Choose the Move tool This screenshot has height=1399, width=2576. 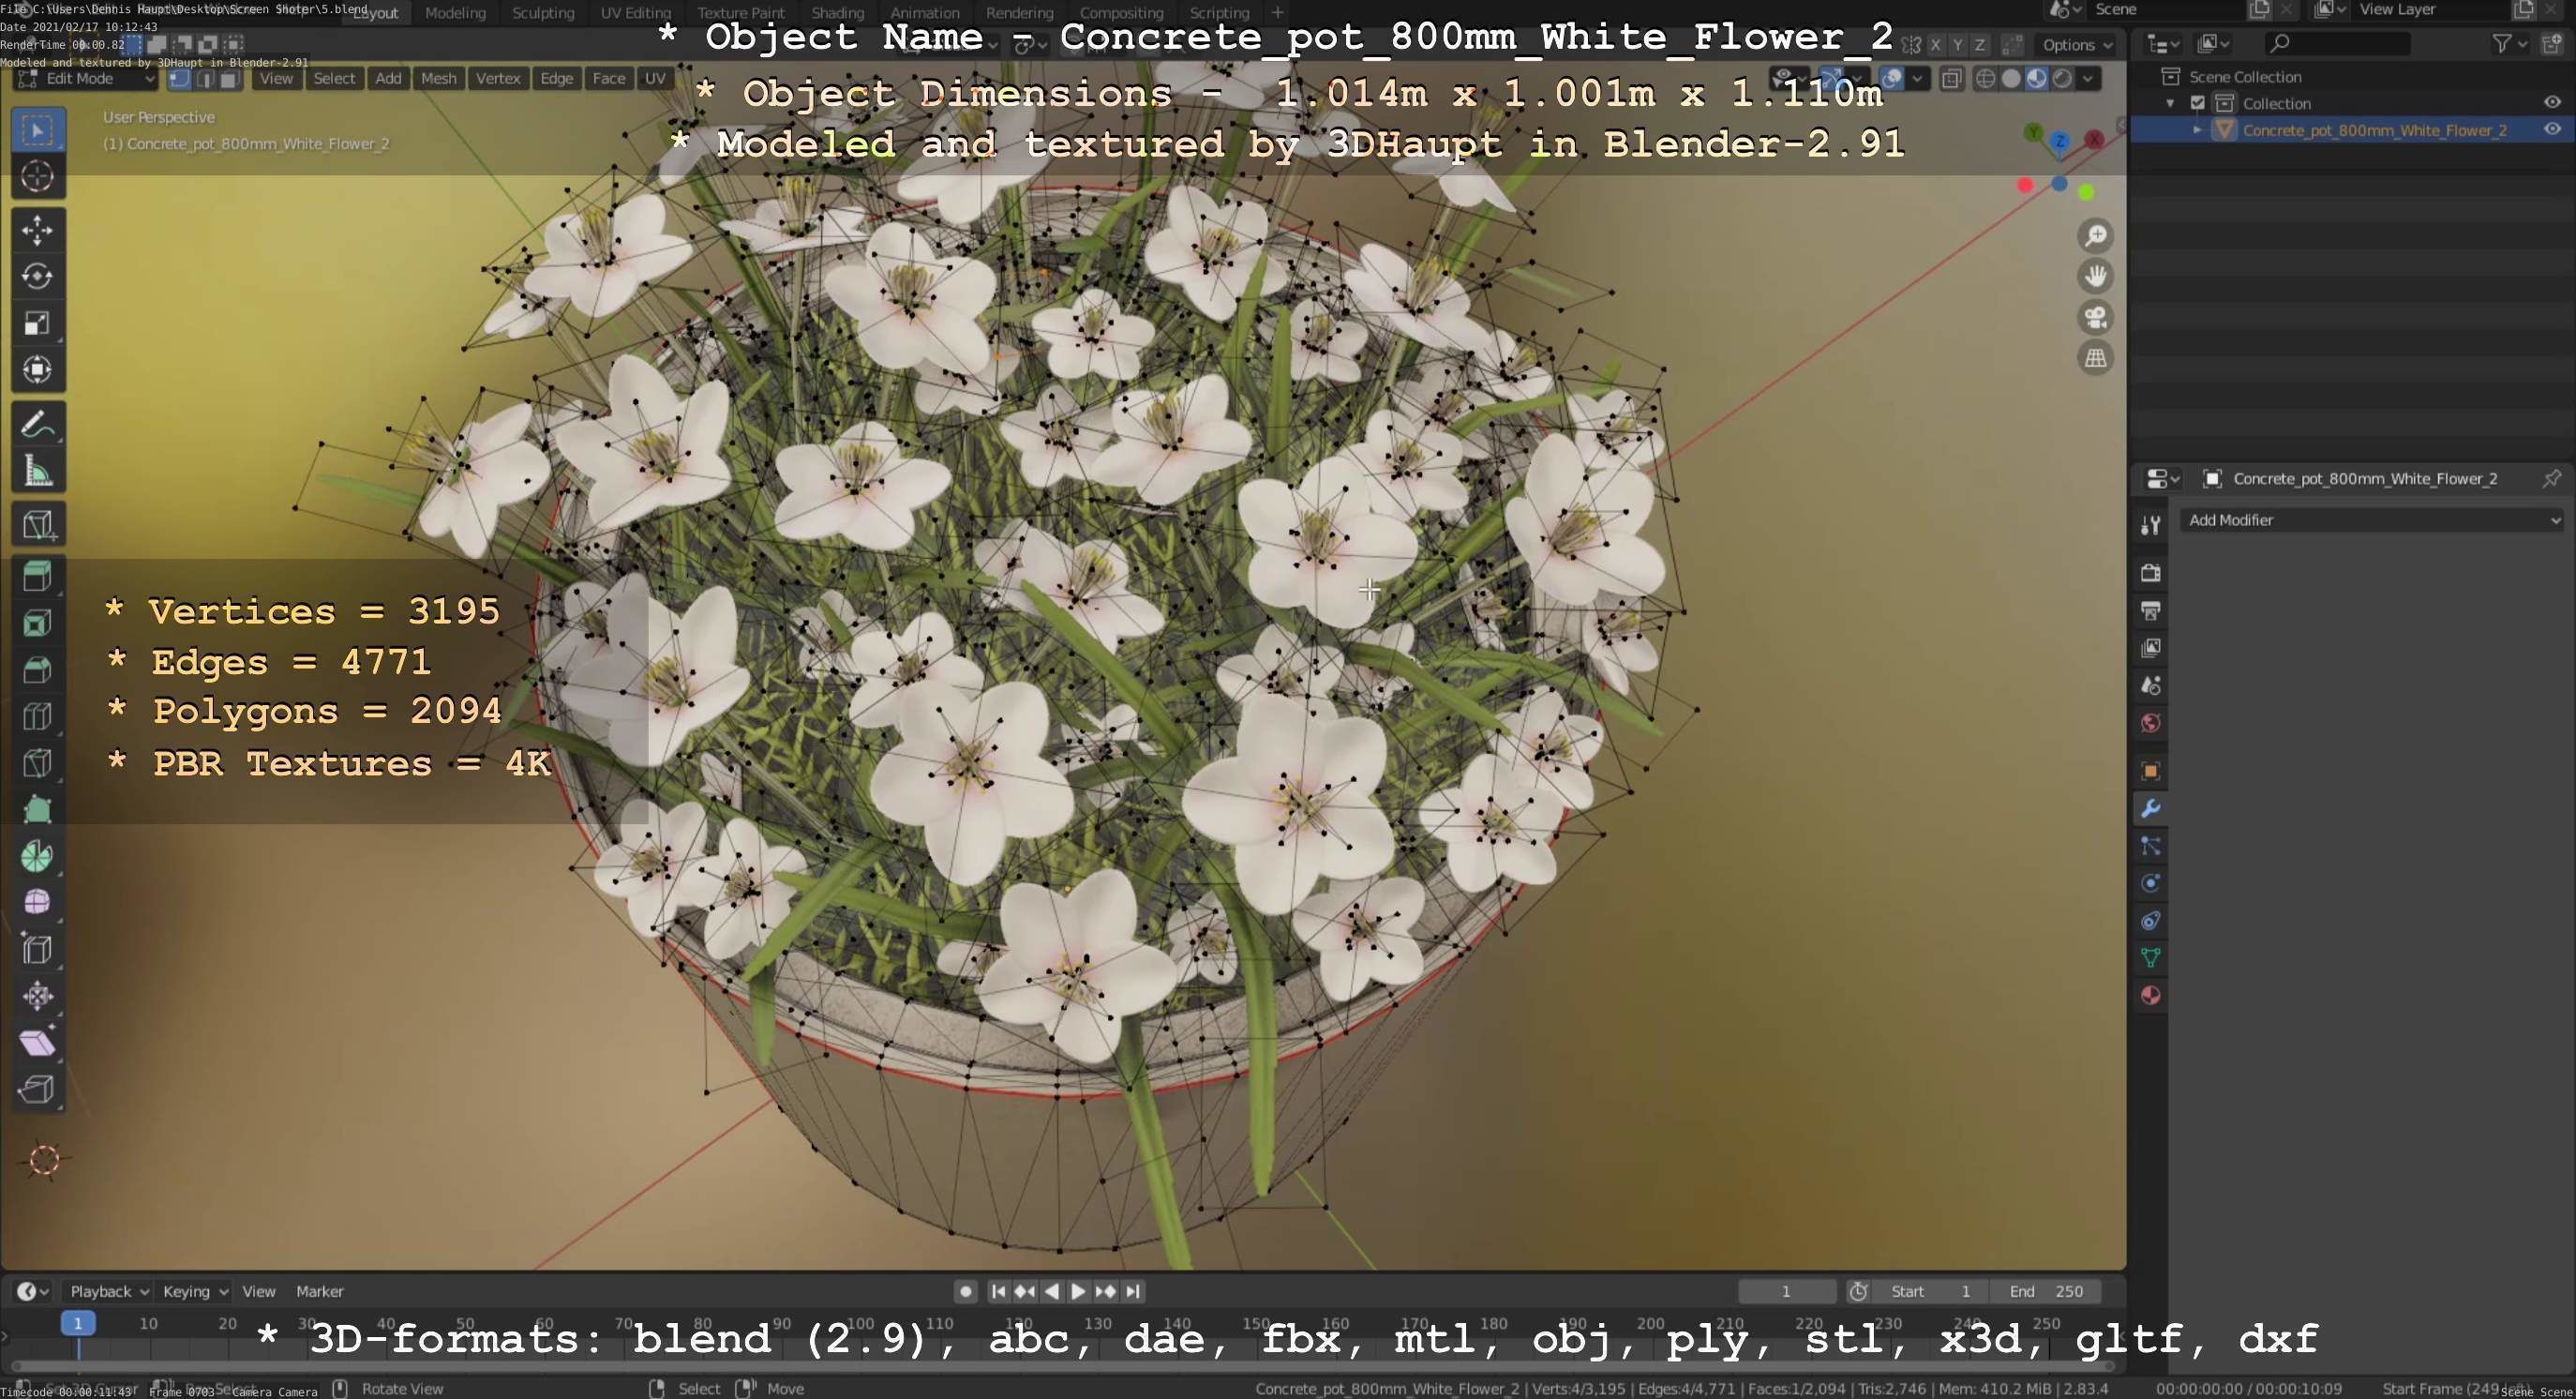[x=38, y=230]
